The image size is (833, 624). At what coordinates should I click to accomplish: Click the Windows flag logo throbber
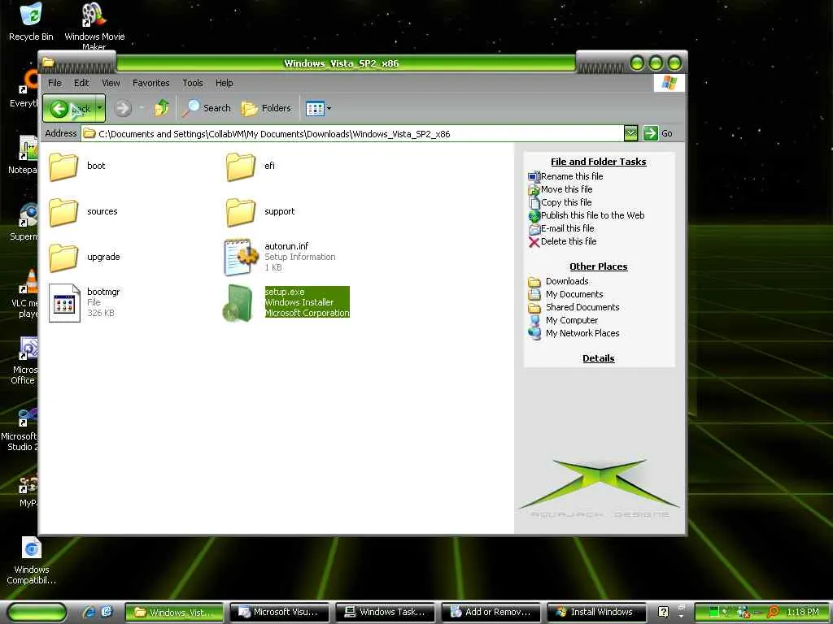(x=669, y=83)
